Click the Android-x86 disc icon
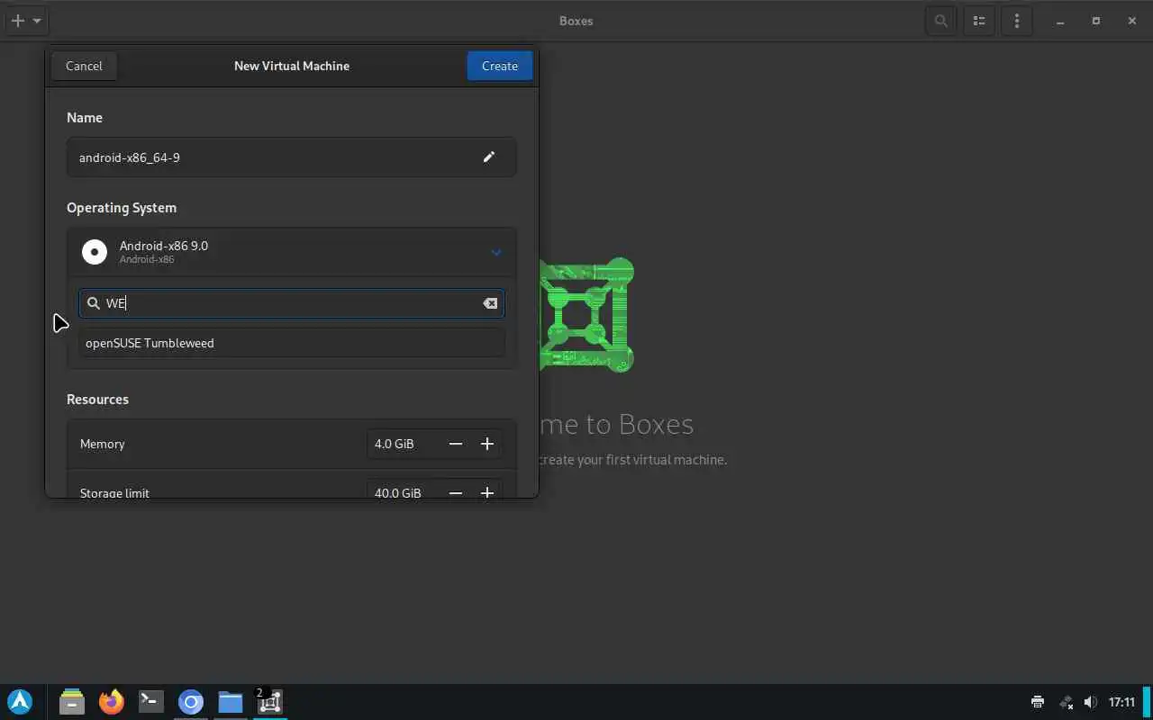 (95, 252)
